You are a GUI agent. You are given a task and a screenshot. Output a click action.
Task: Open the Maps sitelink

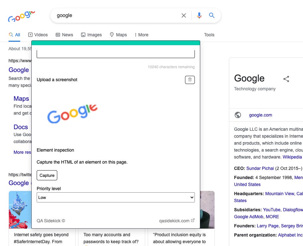pyautogui.click(x=21, y=99)
